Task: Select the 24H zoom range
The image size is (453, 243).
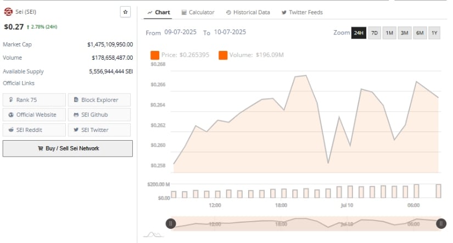Action: 359,33
